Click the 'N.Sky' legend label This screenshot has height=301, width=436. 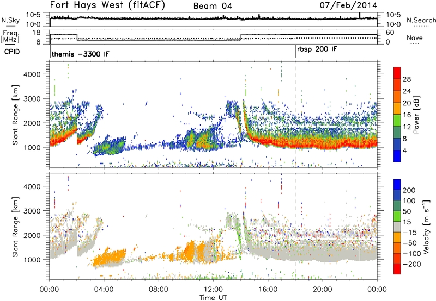point(10,20)
